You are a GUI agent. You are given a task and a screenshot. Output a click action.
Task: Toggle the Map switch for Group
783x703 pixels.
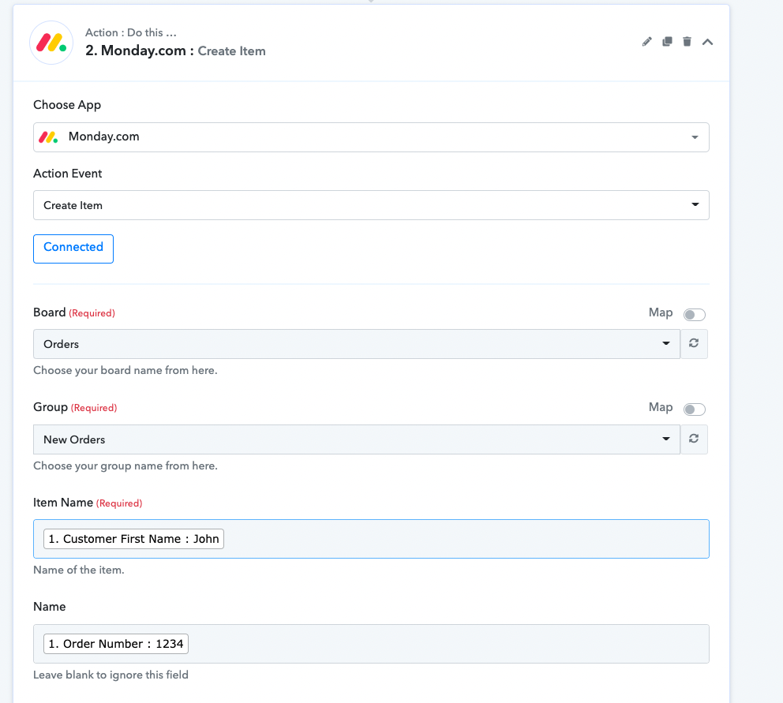(x=694, y=409)
